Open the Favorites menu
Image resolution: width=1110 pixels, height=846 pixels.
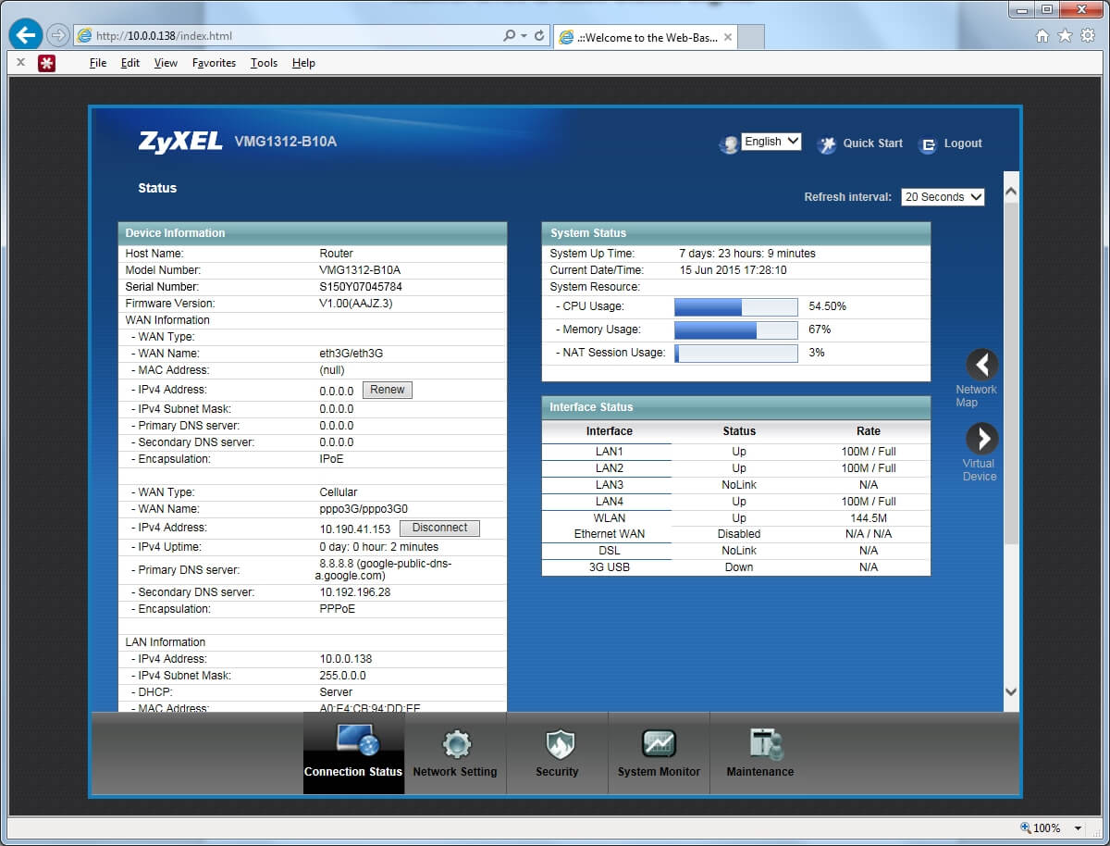click(x=214, y=63)
